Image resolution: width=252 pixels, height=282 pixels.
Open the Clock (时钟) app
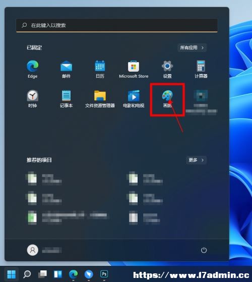pos(33,98)
